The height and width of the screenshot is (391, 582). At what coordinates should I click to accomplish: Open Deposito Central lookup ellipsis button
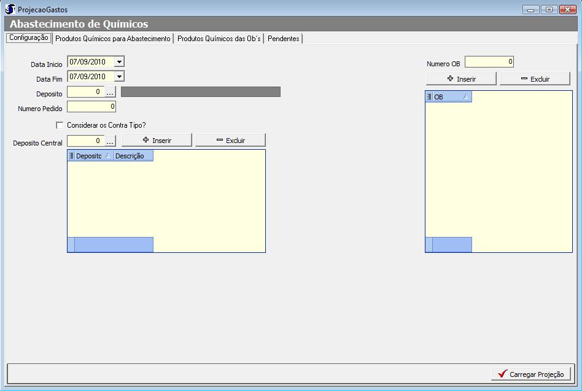coord(111,141)
